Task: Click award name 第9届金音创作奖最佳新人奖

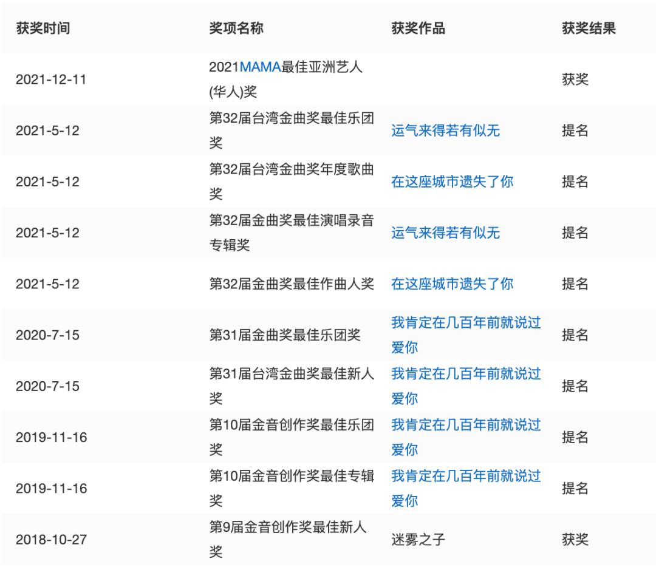Action: pyautogui.click(x=288, y=540)
